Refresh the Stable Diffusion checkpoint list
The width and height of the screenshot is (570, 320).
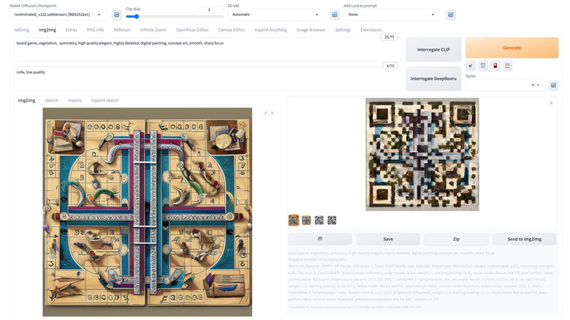[x=116, y=14]
